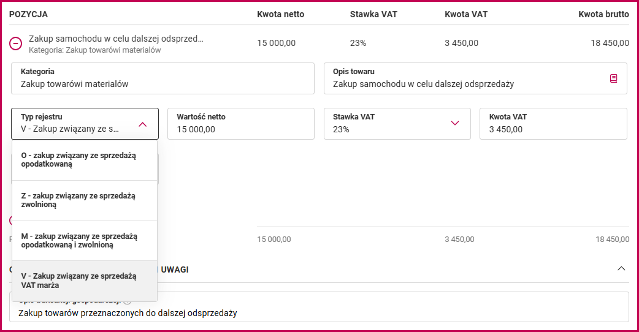The width and height of the screenshot is (639, 332).
Task: Click the Kwota brutto column header
Action: (x=603, y=14)
